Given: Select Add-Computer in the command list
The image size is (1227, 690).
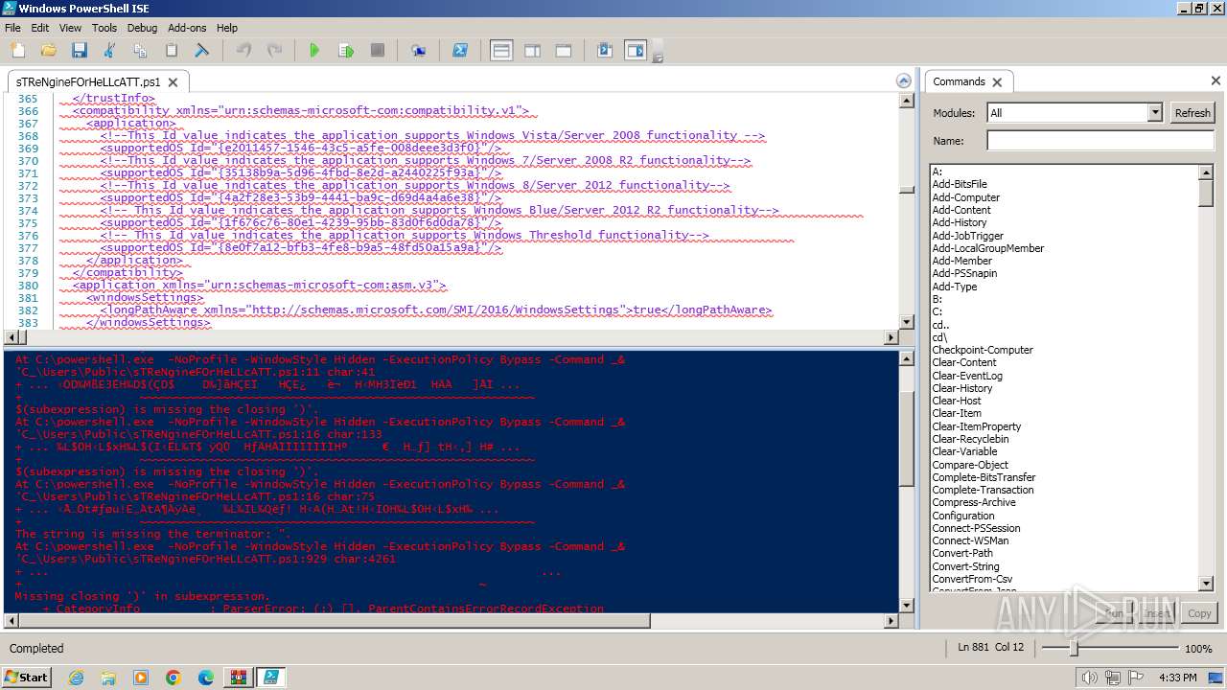Looking at the screenshot, I should tap(966, 197).
